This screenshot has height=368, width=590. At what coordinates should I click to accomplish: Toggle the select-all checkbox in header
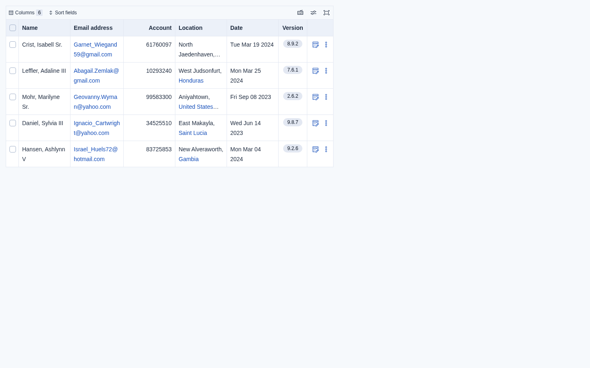pos(13,28)
